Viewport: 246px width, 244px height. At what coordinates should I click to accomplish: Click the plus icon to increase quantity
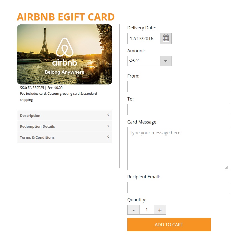pos(160,210)
